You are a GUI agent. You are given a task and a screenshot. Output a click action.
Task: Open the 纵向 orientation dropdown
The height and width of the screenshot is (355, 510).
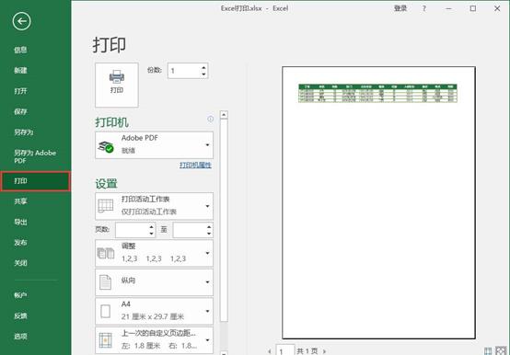point(154,282)
